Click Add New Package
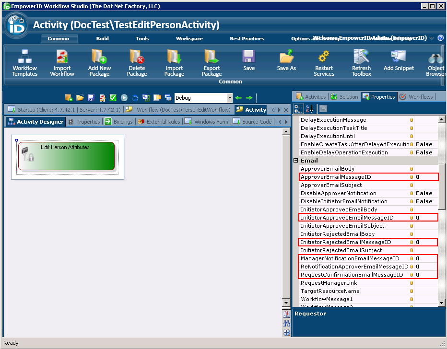This screenshot has height=349, width=447. pos(99,63)
